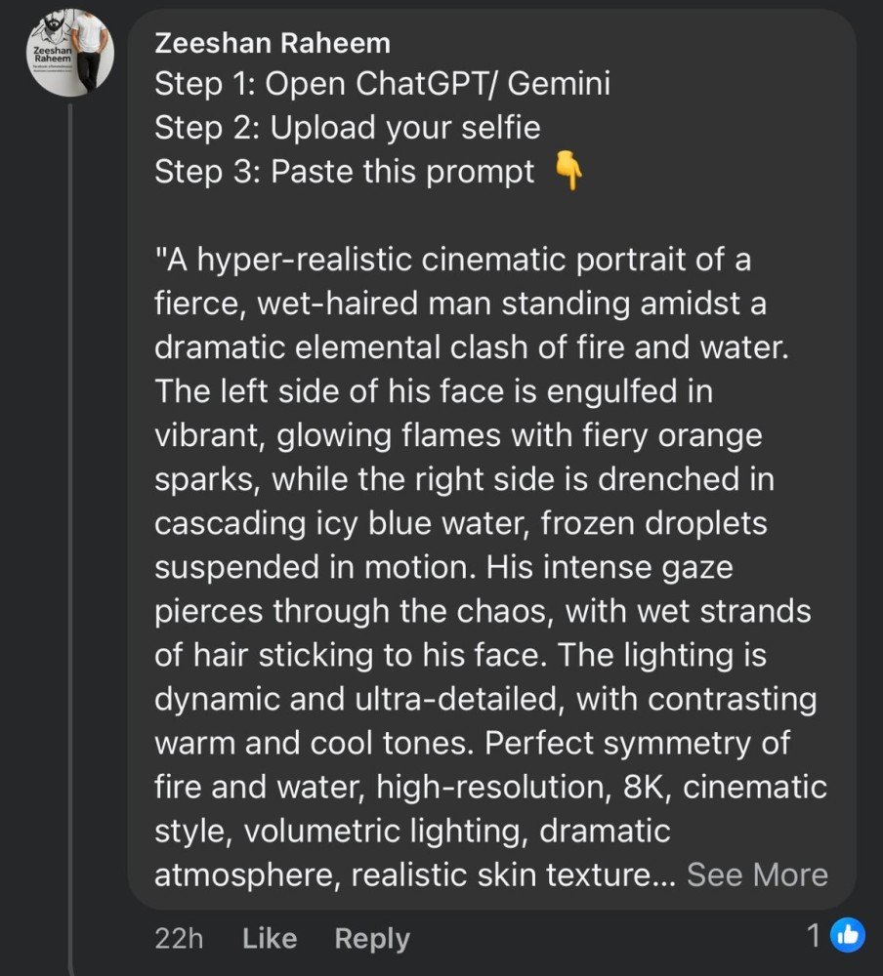View the reaction count of 1
This screenshot has width=883, height=976.
pyautogui.click(x=814, y=936)
